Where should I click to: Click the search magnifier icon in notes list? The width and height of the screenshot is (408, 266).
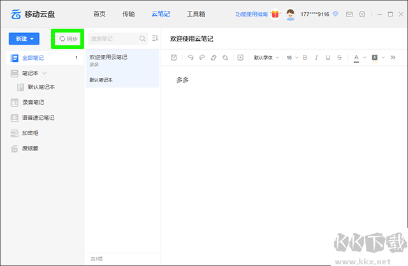coord(142,39)
